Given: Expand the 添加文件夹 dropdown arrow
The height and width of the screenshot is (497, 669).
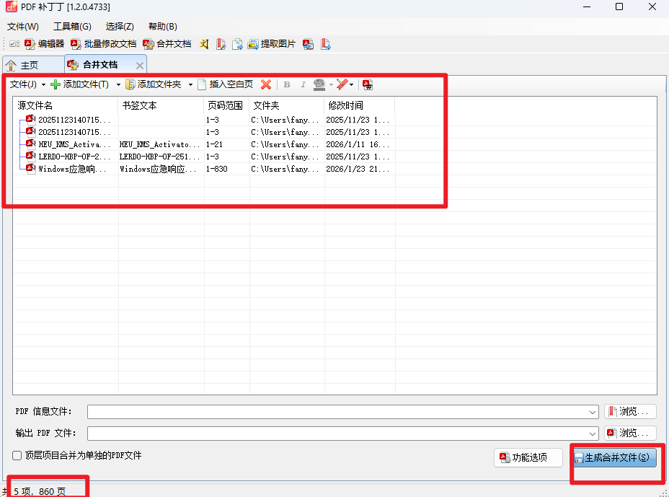Looking at the screenshot, I should pos(190,84).
